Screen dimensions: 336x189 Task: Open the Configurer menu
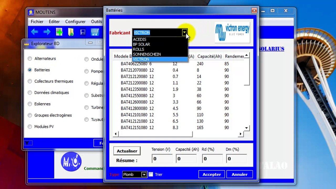pyautogui.click(x=75, y=22)
